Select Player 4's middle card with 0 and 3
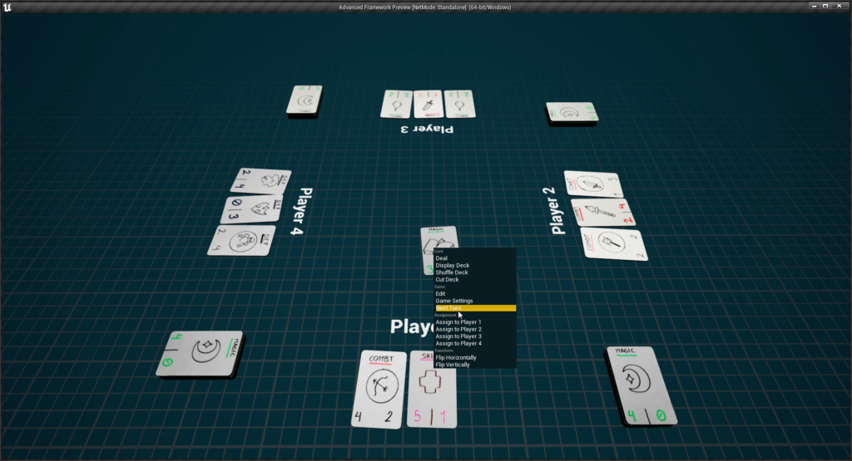 252,208
